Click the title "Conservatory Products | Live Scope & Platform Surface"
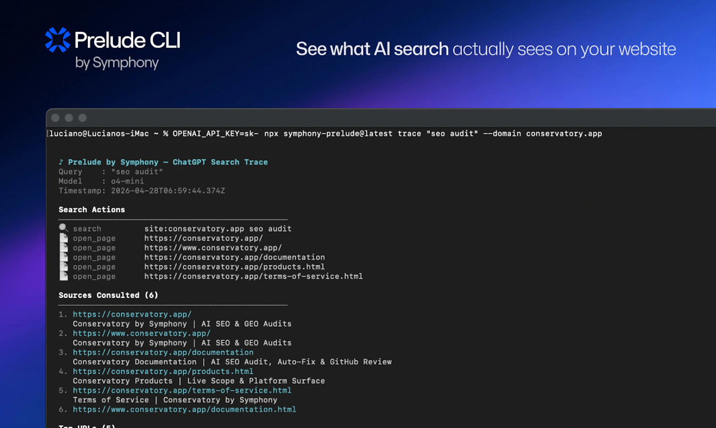Image resolution: width=716 pixels, height=428 pixels. [199, 381]
